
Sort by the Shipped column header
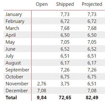click(65, 4)
